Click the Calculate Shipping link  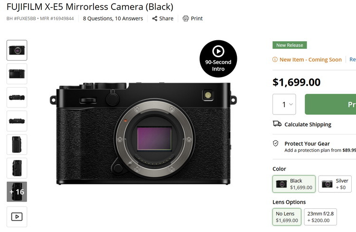click(x=308, y=125)
